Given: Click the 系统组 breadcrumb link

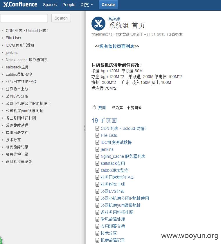Looking at the screenshot, I should coord(114,19).
